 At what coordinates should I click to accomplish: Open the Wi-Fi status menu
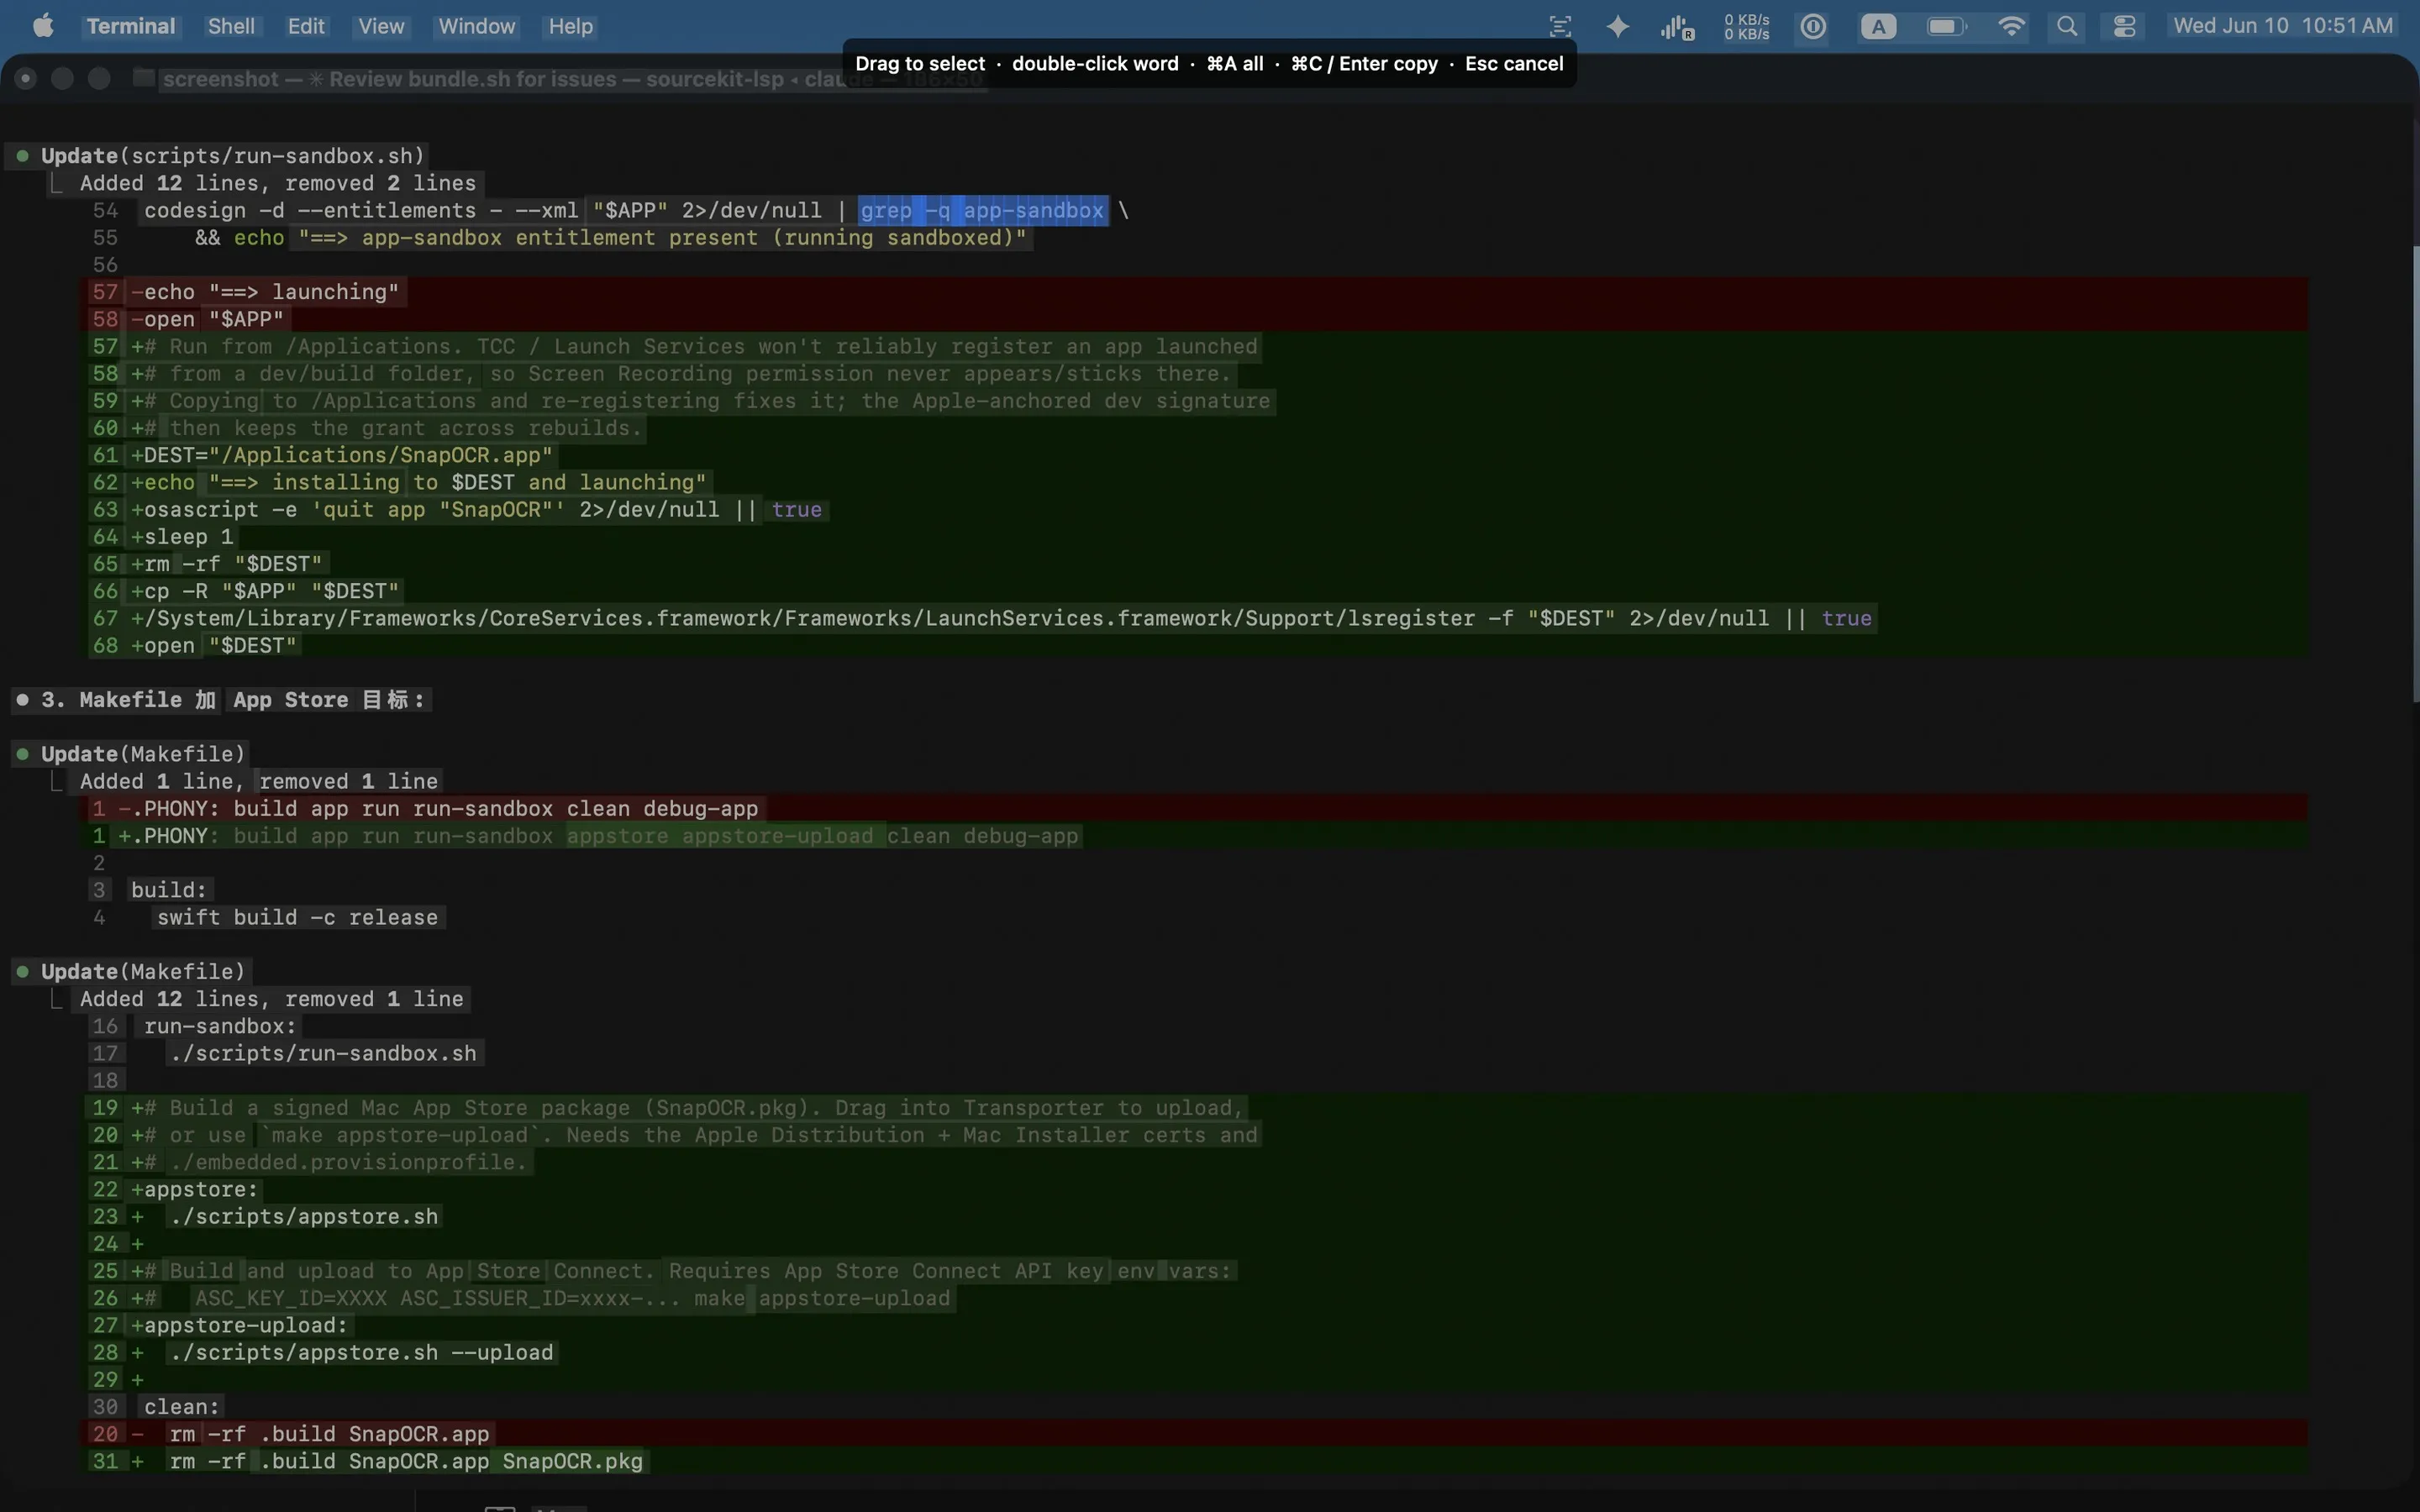2011,26
